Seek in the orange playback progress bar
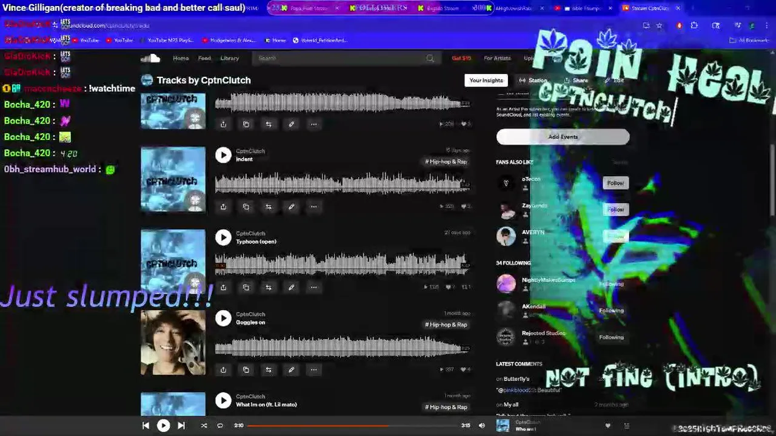776x436 pixels. pyautogui.click(x=353, y=426)
